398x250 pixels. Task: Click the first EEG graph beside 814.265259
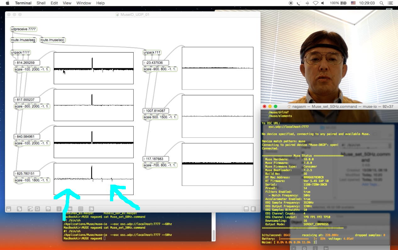pos(94,68)
